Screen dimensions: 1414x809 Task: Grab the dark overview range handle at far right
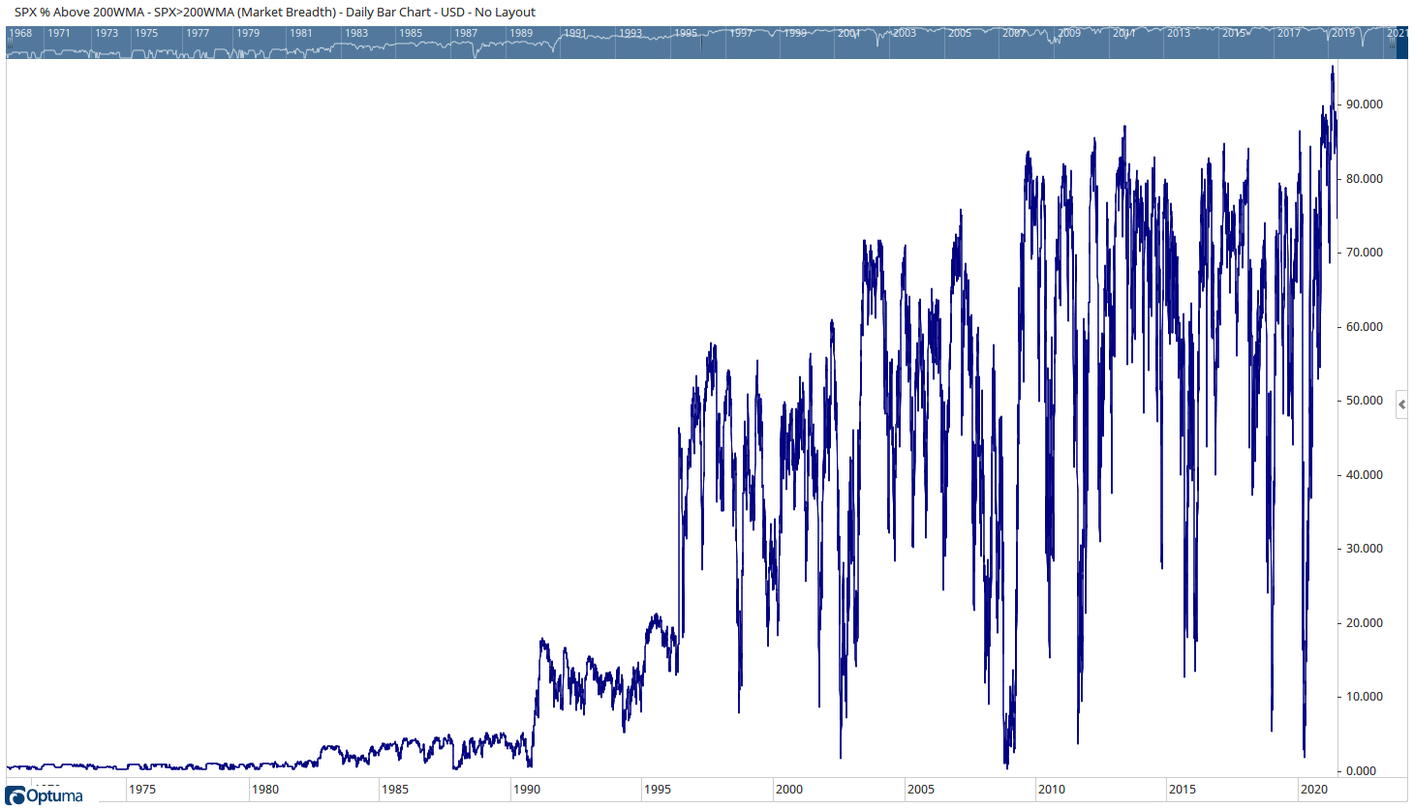(1402, 42)
